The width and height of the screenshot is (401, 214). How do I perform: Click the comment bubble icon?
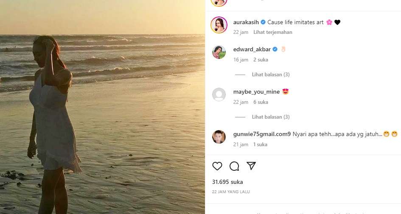[234, 166]
